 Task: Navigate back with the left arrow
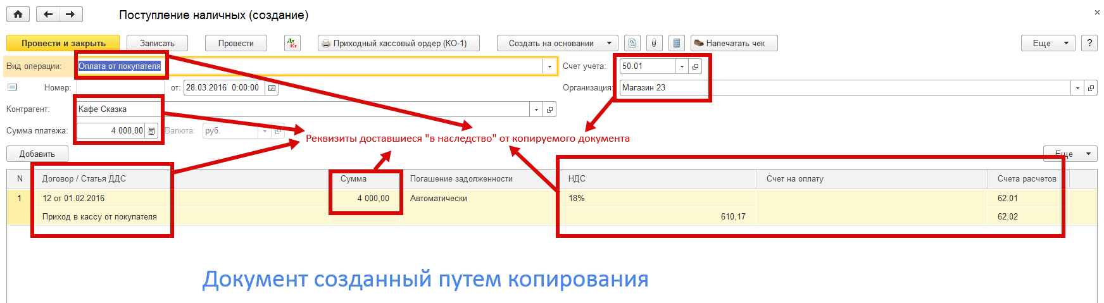[x=48, y=14]
